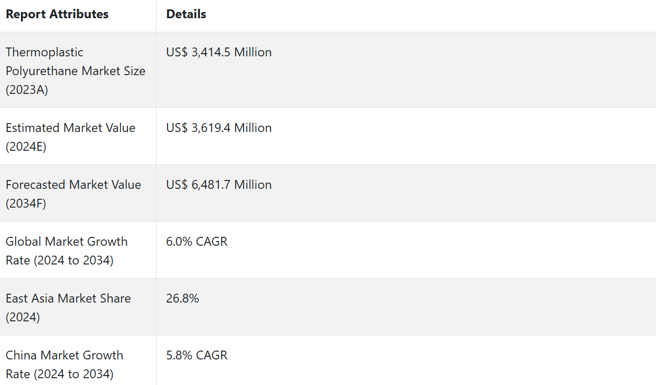Click the US$ 3,619.4 Million value

[219, 128]
